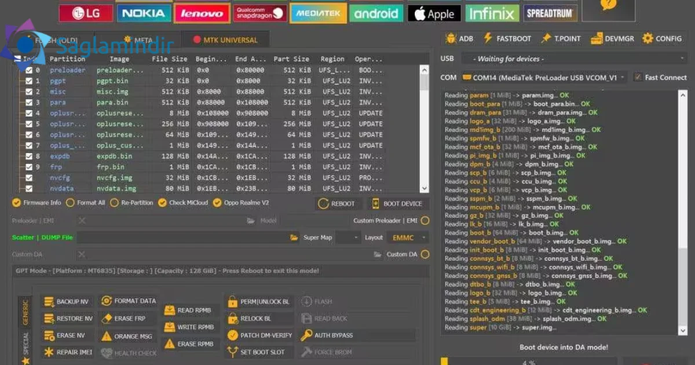
Task: Run PERM|UNLOCK BL padlock action
Action: click(x=259, y=302)
